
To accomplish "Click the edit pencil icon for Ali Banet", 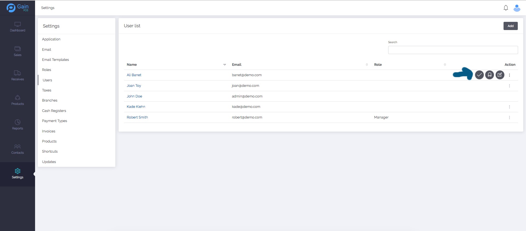I will coord(500,75).
